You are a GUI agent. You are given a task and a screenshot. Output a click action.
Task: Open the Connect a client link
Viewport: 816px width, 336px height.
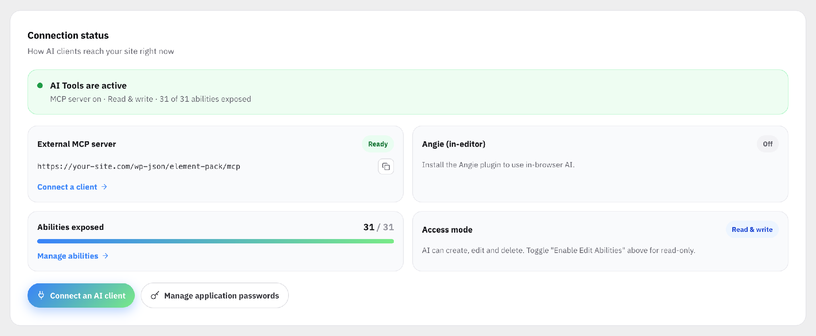coord(72,187)
